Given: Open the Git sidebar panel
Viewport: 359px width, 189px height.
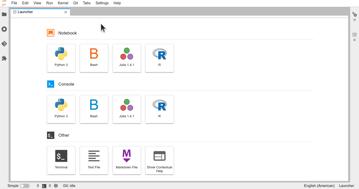Looking at the screenshot, I should click(x=4, y=44).
